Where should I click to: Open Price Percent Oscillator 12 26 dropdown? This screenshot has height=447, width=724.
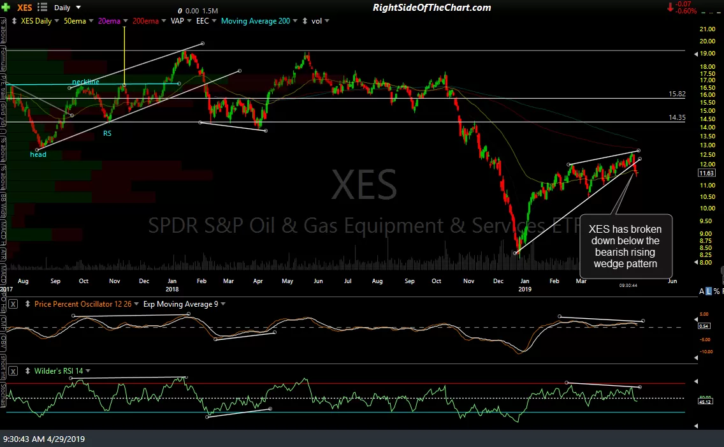point(136,304)
